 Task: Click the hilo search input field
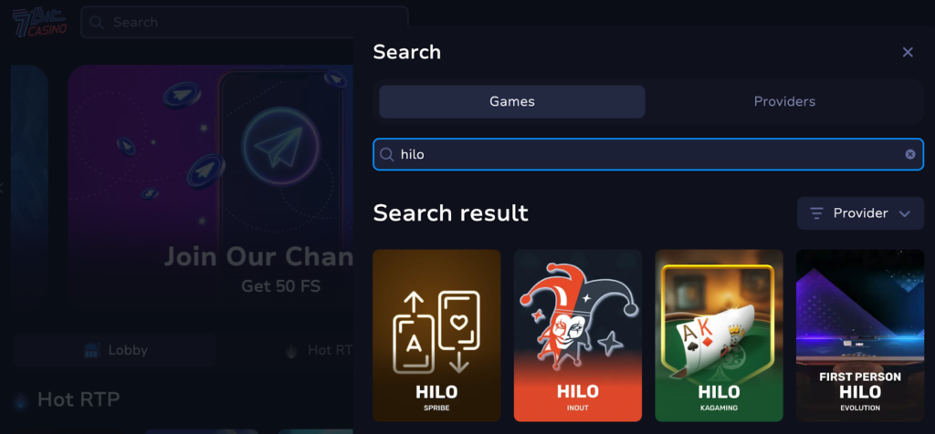648,155
